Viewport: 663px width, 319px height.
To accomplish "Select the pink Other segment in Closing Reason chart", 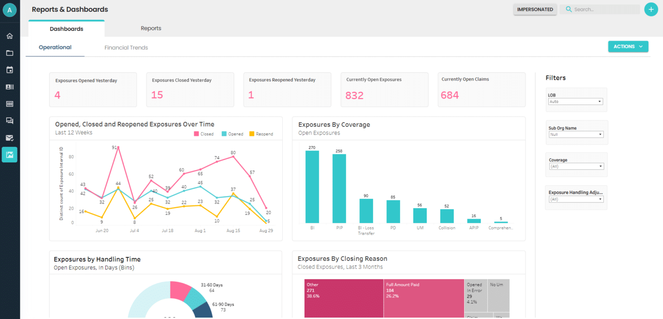I will (x=343, y=298).
